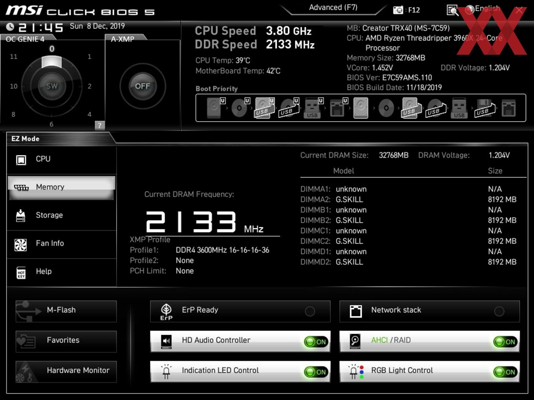Open the OC Genie question mark help
Image resolution: width=534 pixels, height=400 pixels.
(99, 125)
